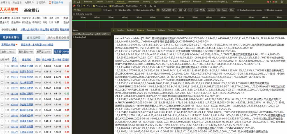Screen dimensions: 287x134
Task: Filter requests by Img type
Action: (x=196, y=10)
